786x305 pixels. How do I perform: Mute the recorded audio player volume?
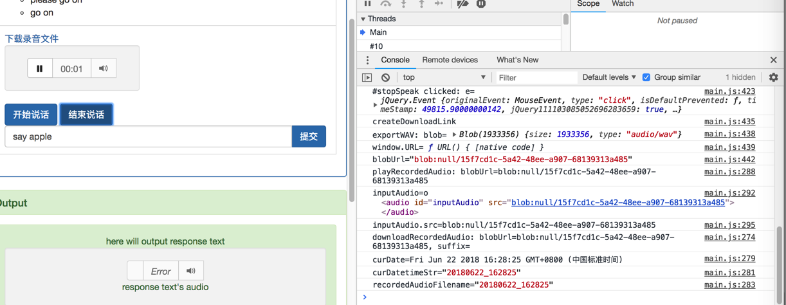[x=104, y=68]
